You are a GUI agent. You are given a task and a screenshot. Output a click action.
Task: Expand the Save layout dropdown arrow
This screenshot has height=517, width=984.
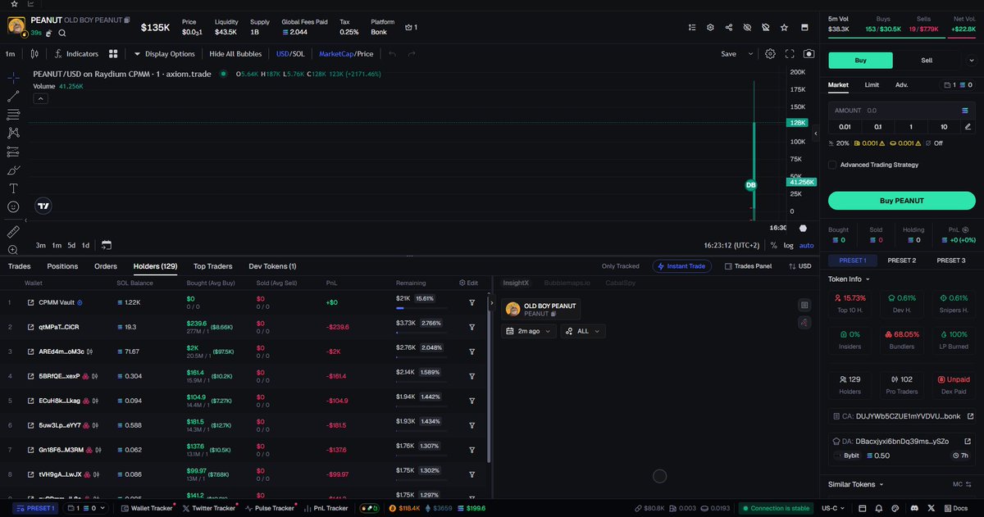point(749,54)
